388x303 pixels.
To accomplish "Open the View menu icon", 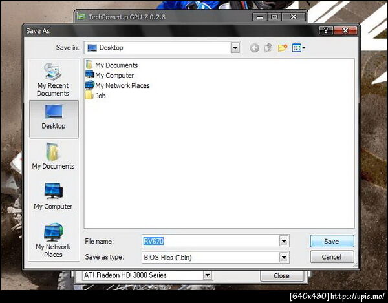I will 298,48.
